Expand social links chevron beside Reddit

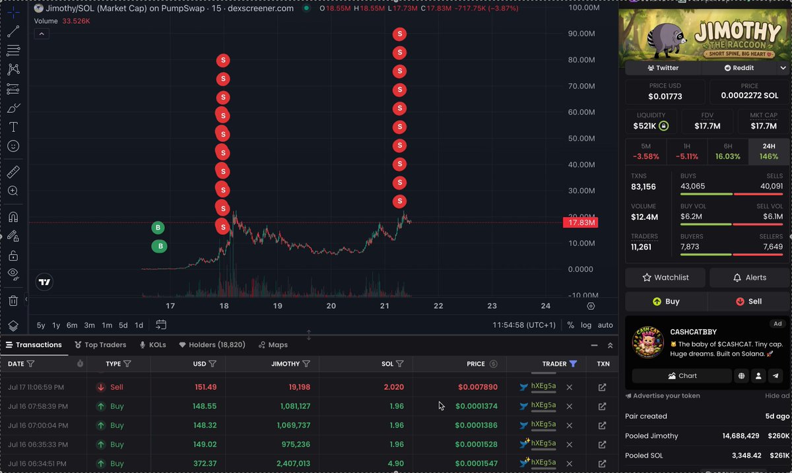click(x=783, y=68)
